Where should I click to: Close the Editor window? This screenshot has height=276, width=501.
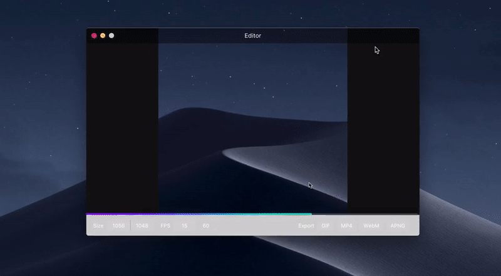94,36
